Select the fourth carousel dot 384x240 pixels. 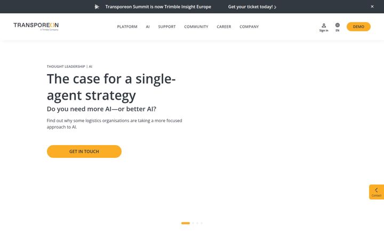(201, 223)
